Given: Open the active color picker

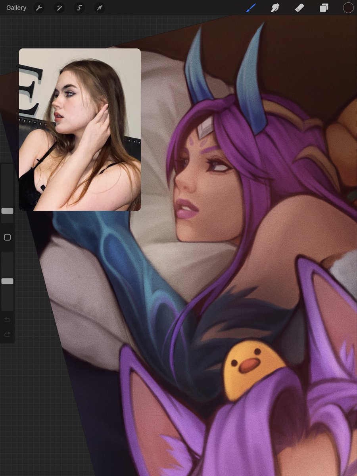Looking at the screenshot, I should click(348, 8).
